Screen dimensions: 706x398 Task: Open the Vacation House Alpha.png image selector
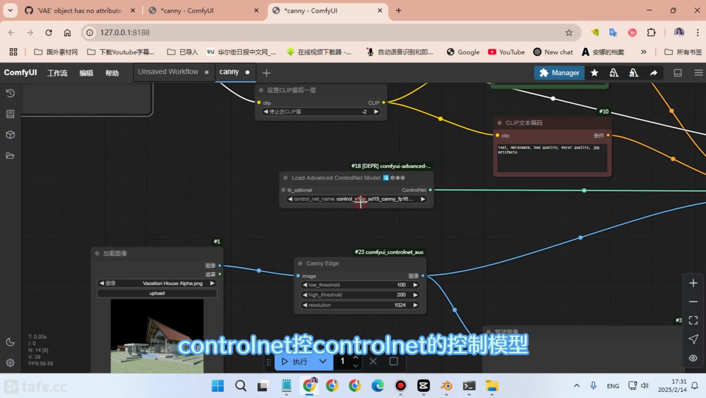157,283
